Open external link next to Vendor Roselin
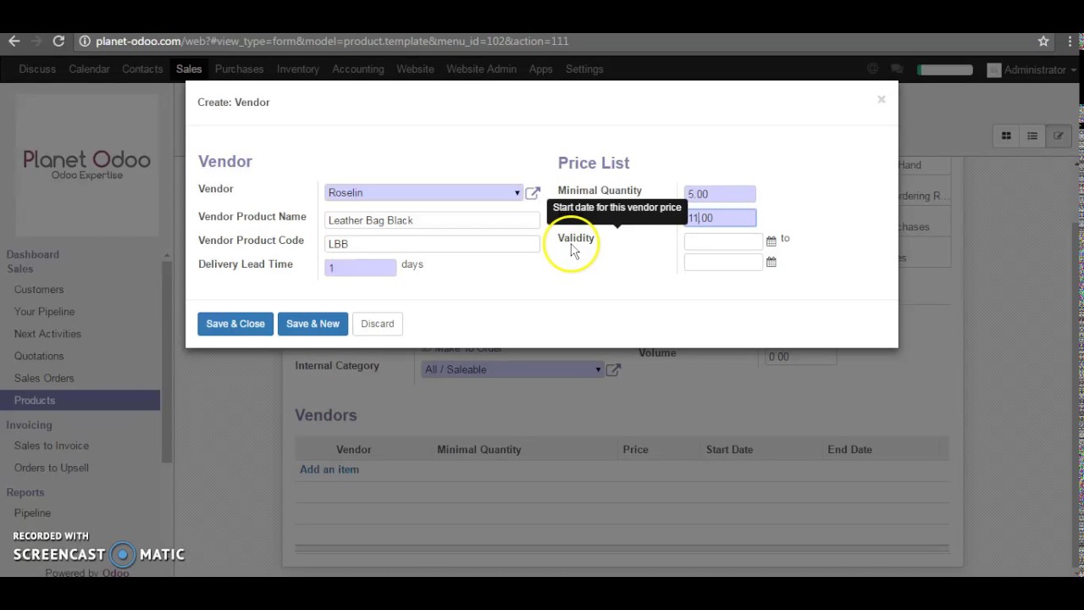Screen dimensions: 1084x610 [x=533, y=193]
